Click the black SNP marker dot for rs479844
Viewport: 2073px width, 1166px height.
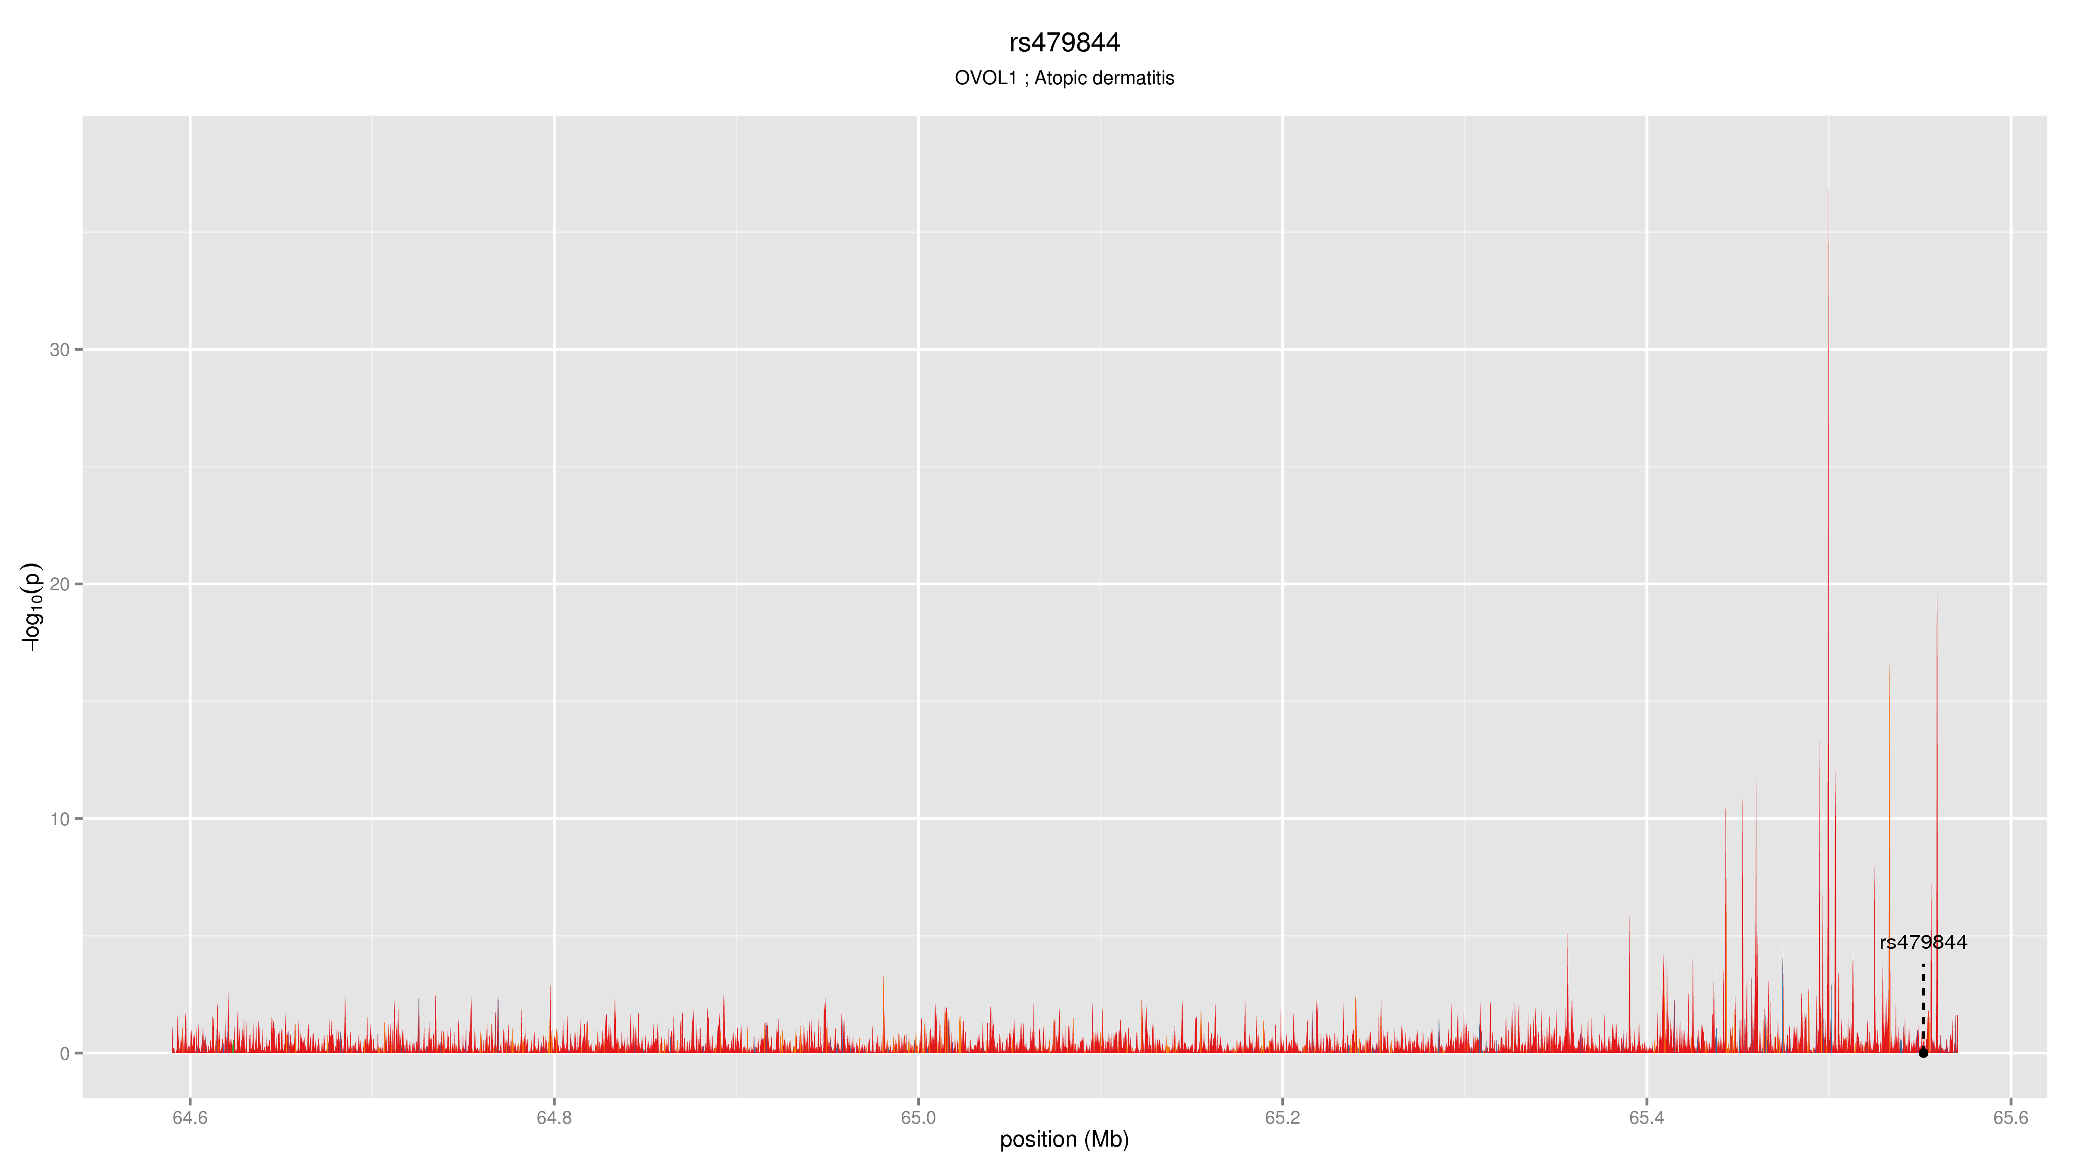pos(1923,1053)
